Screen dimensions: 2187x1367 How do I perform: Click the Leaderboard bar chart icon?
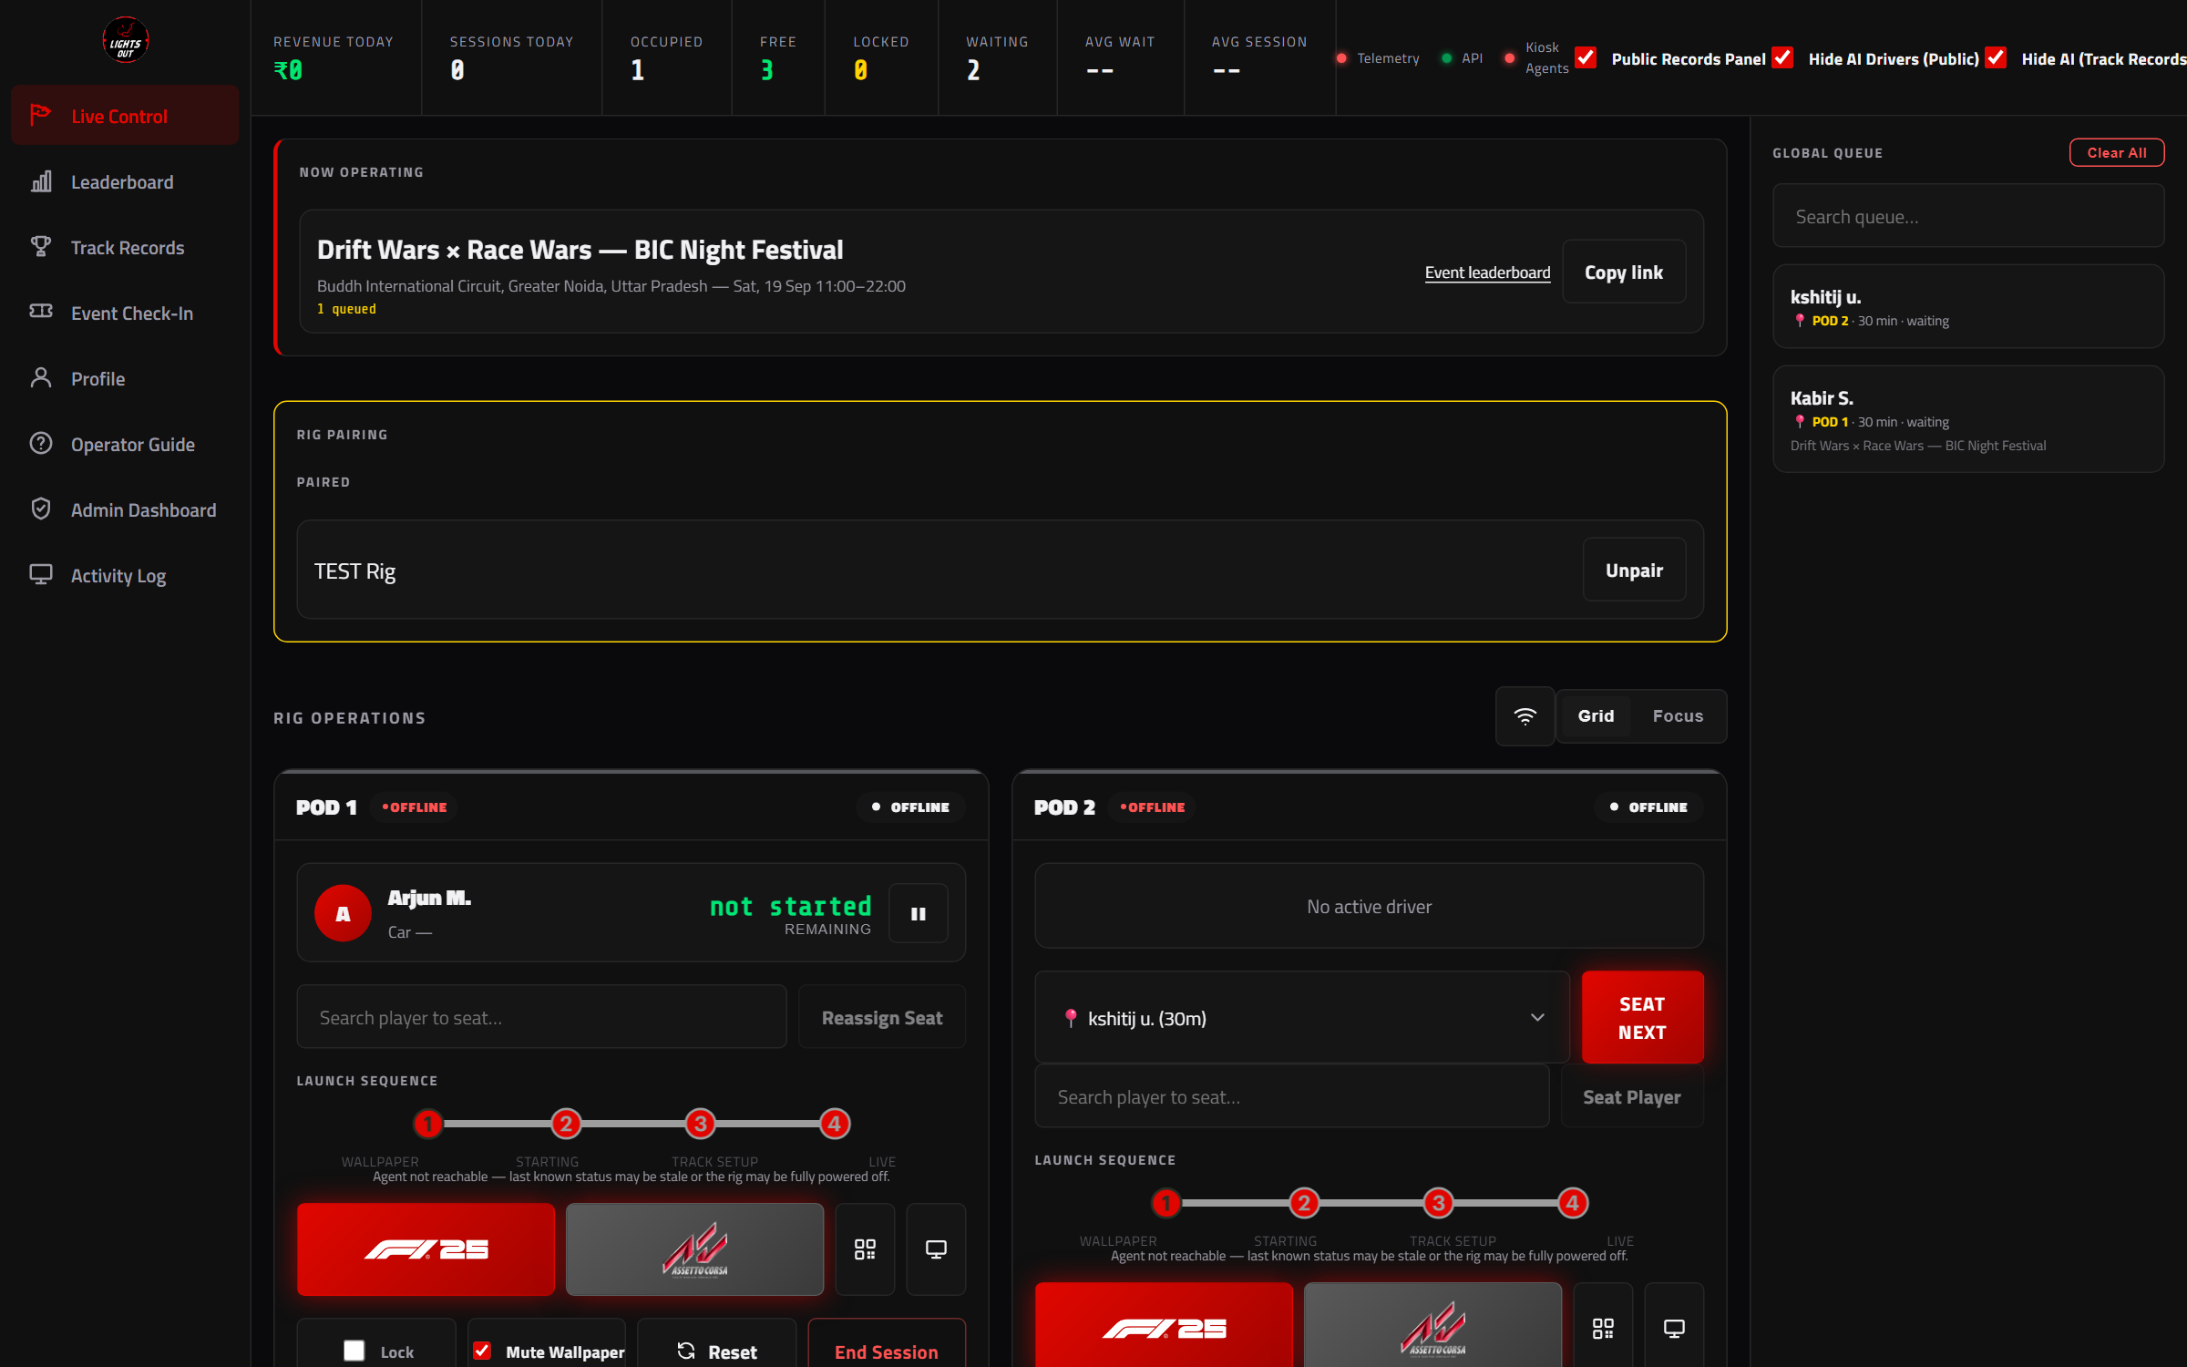(x=41, y=181)
